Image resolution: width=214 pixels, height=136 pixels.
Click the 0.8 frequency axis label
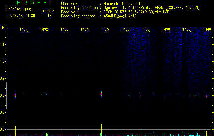coord(3,95)
